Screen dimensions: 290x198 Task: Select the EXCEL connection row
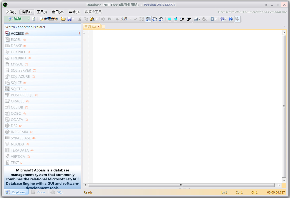[43, 40]
